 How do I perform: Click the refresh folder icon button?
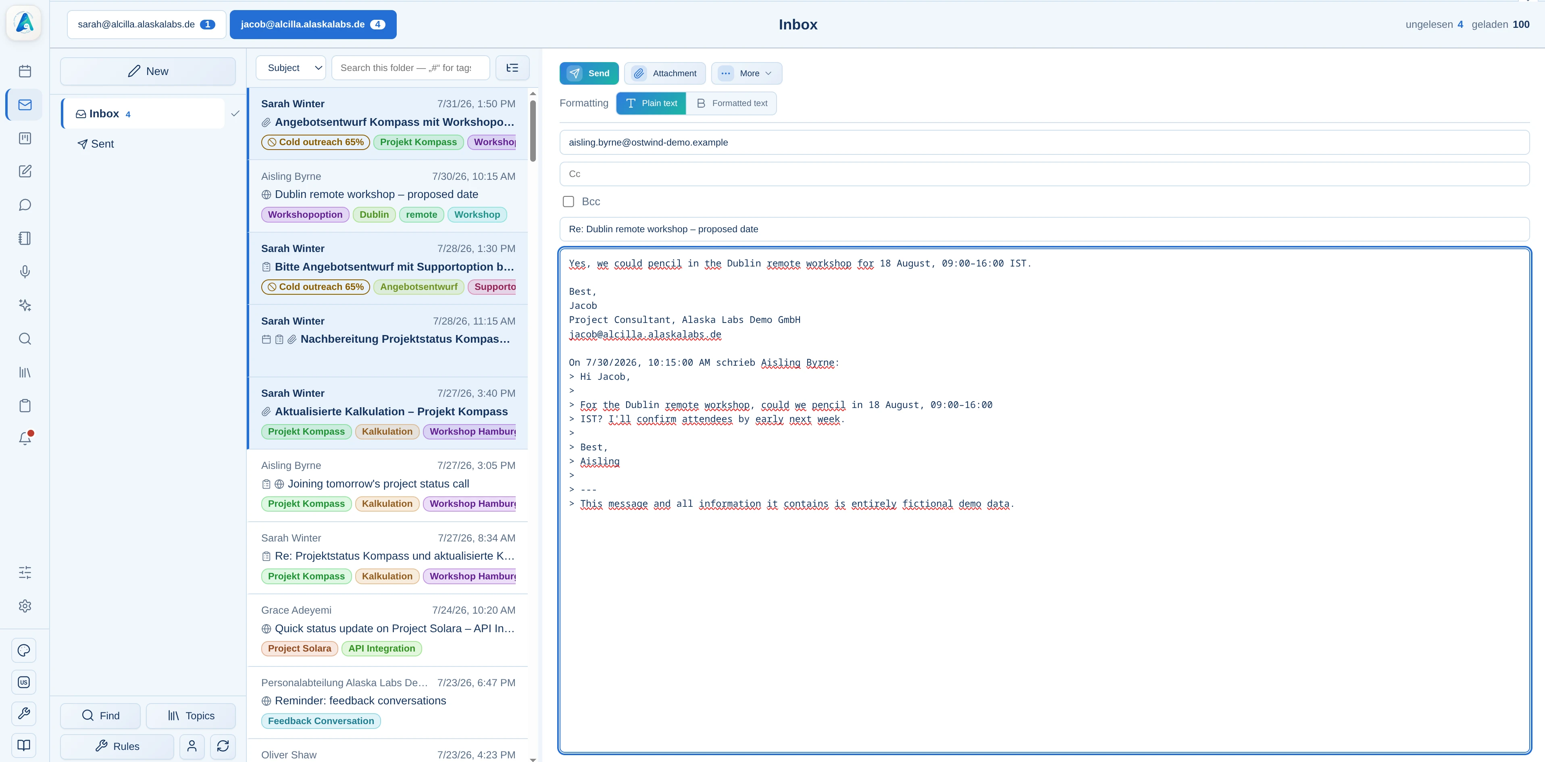(x=223, y=746)
